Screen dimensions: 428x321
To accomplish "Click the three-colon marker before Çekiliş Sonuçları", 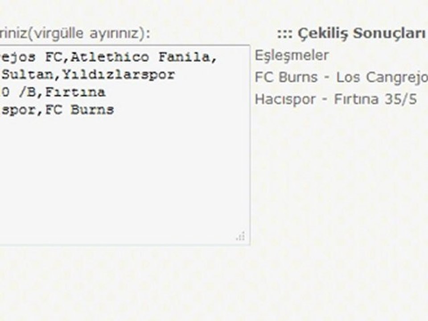I will (285, 34).
